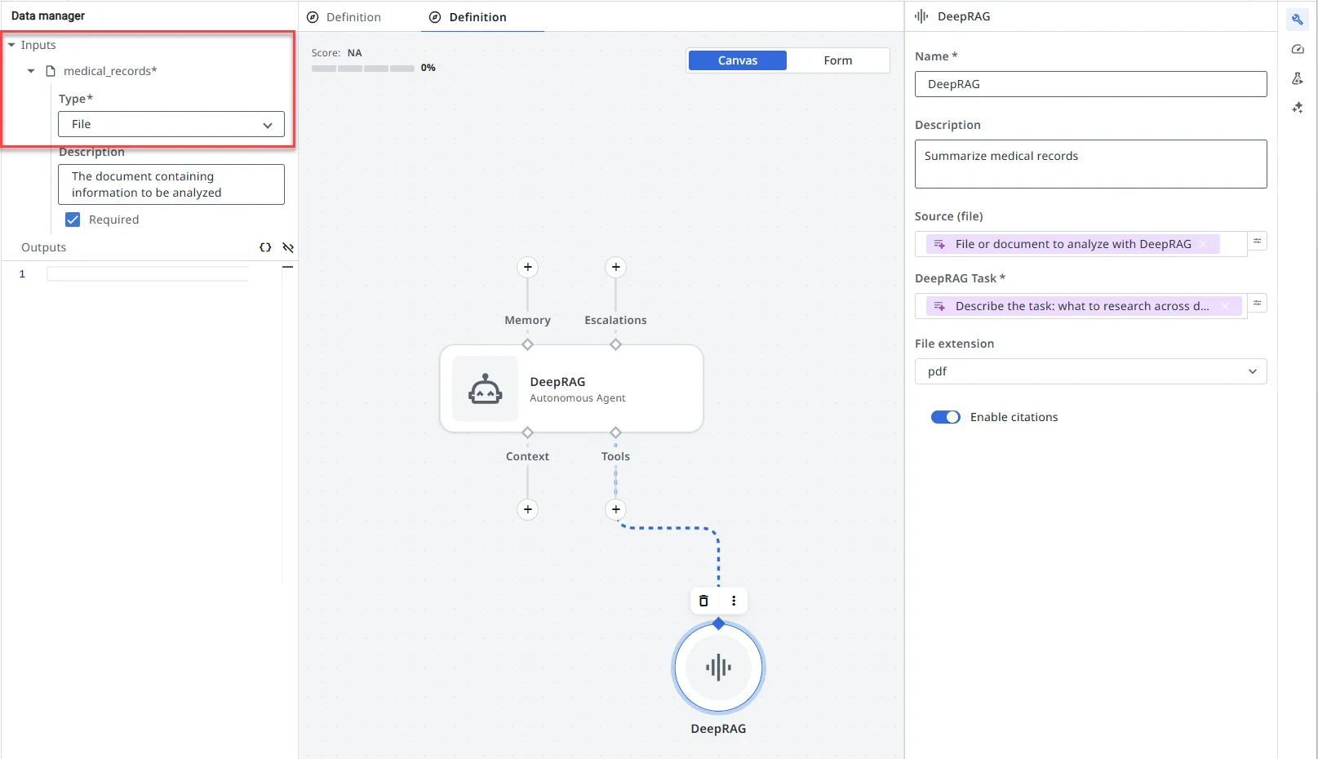Viewport: 1318px width, 759px height.
Task: Open the gauge evaluation icon in right sidebar
Action: pos(1298,49)
